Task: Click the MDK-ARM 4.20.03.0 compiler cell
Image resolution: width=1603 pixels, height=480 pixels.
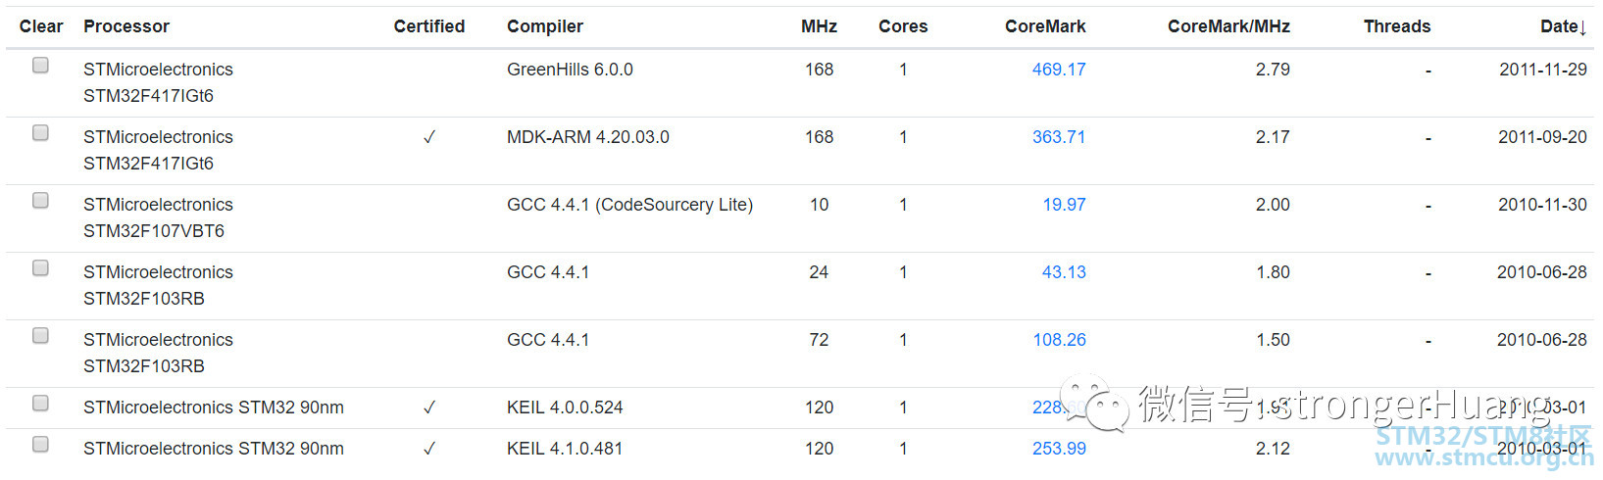Action: (588, 137)
